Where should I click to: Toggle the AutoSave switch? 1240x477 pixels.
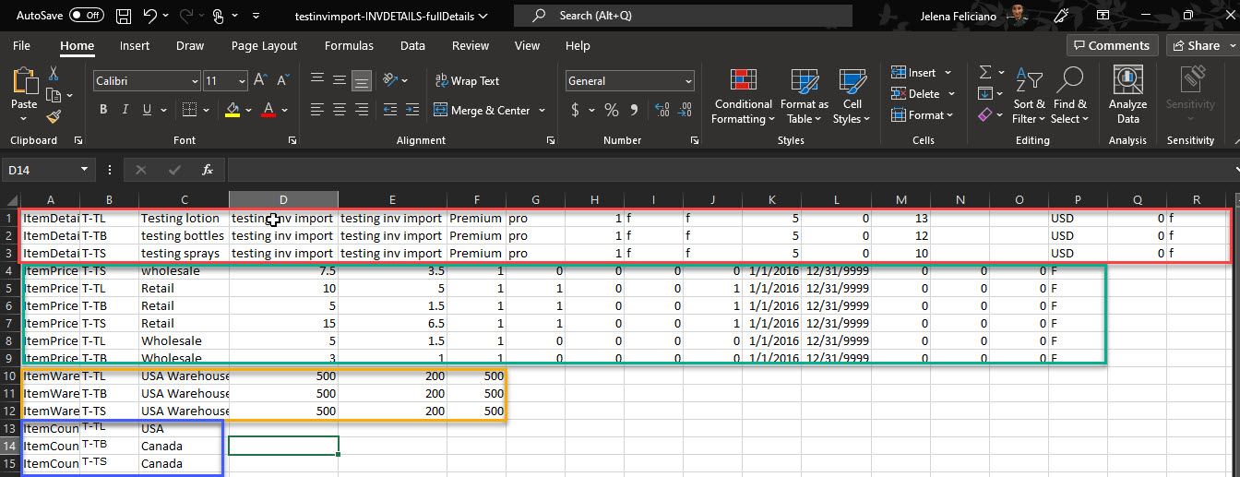(x=87, y=15)
